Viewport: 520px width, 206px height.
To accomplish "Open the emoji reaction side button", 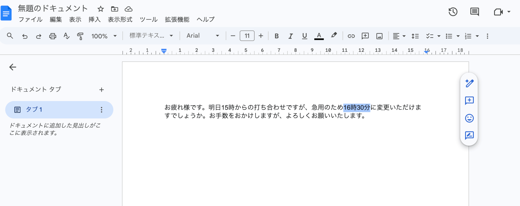I will 469,118.
